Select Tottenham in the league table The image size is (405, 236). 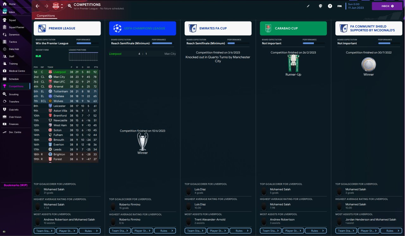point(66,91)
